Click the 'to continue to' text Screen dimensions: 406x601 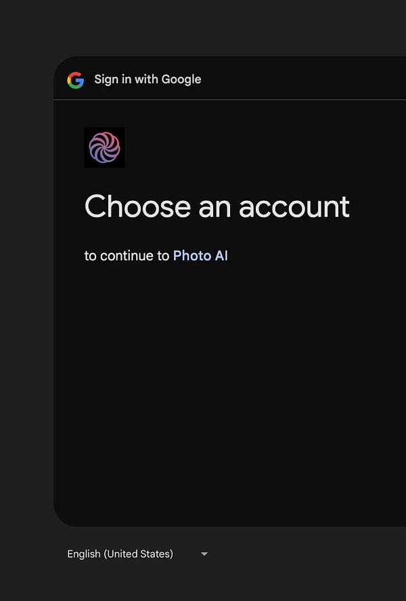(x=127, y=256)
